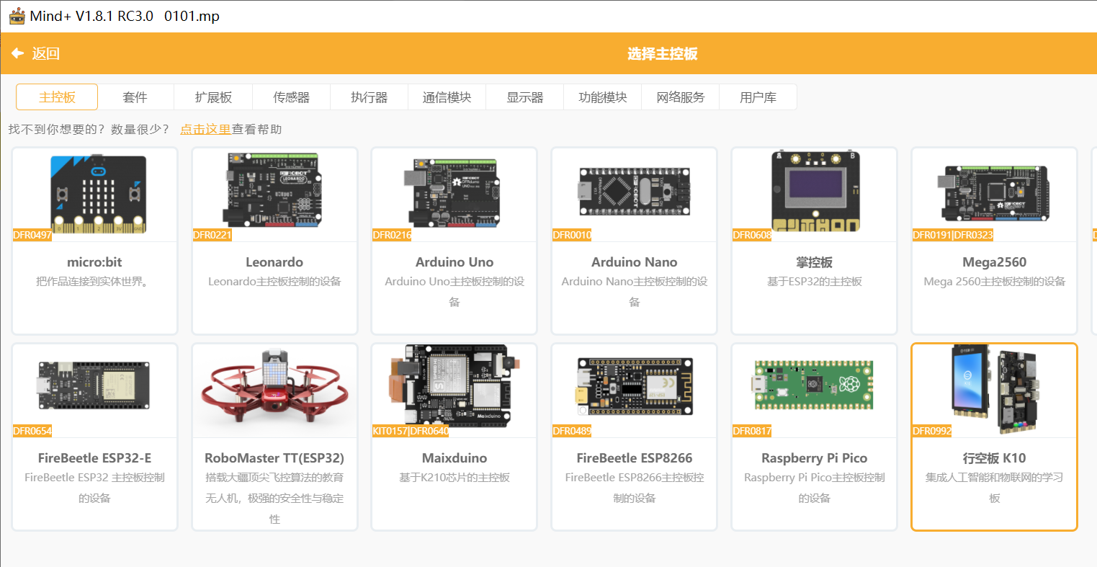Choose the Leonardo board picture
Screen dimensions: 1097x567
[274, 191]
